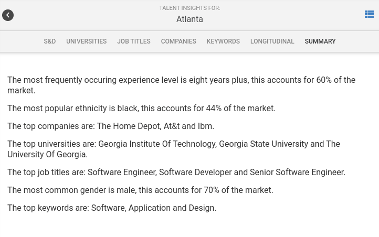The height and width of the screenshot is (237, 379).
Task: Go back using the round arrow icon
Action: 8,15
